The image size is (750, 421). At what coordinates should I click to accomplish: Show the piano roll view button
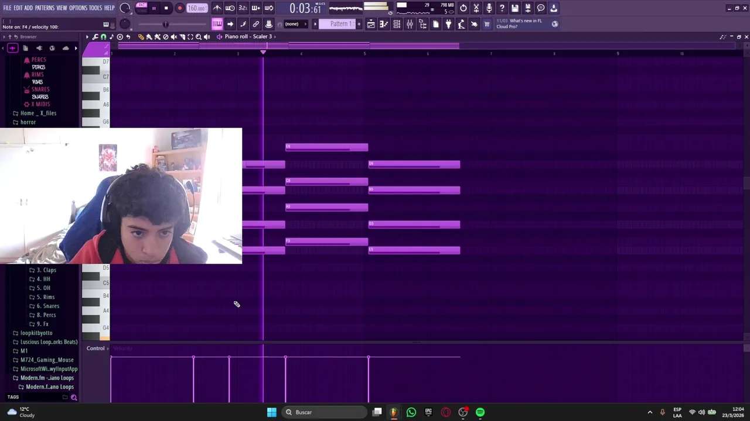[217, 24]
